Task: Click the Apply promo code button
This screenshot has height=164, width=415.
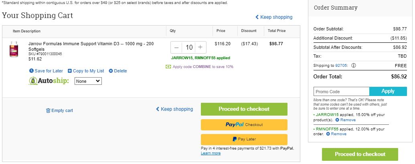Action: click(388, 91)
